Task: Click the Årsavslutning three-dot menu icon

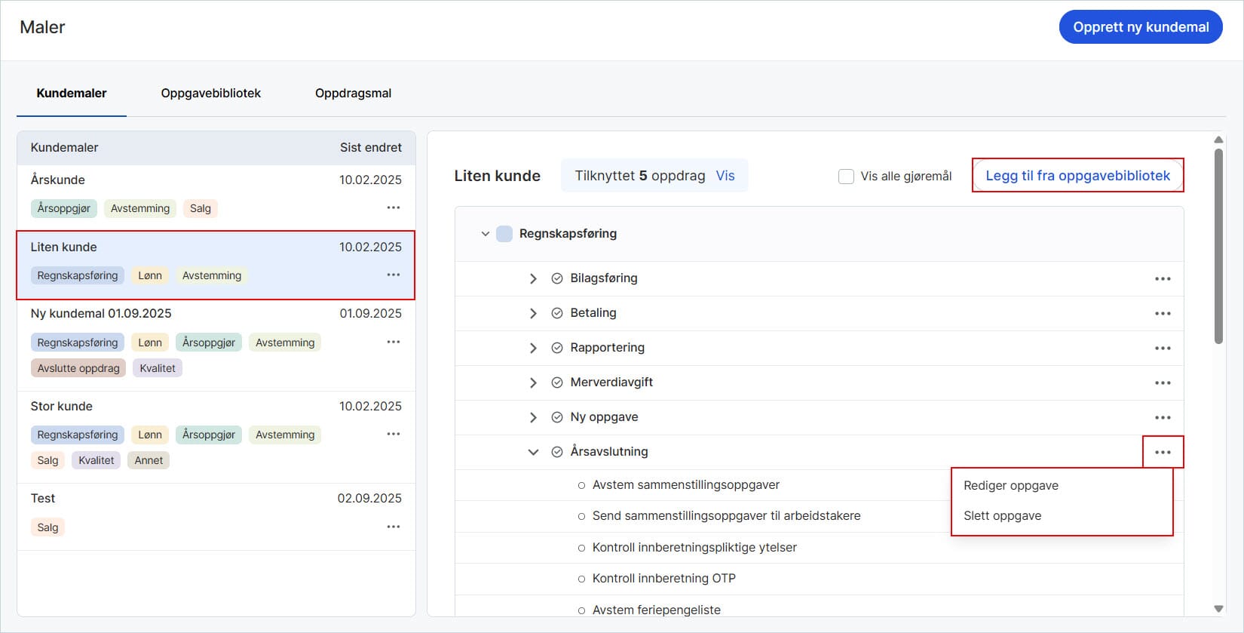Action: [1163, 452]
